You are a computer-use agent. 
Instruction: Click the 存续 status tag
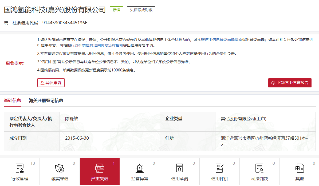[116, 10]
